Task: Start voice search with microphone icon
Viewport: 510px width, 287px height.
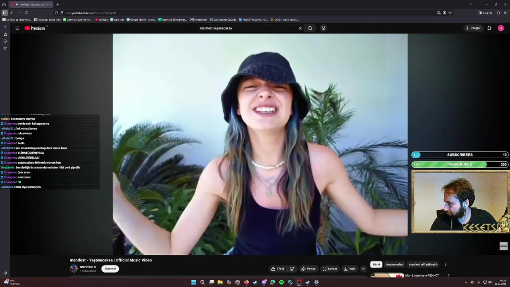Action: tap(324, 28)
